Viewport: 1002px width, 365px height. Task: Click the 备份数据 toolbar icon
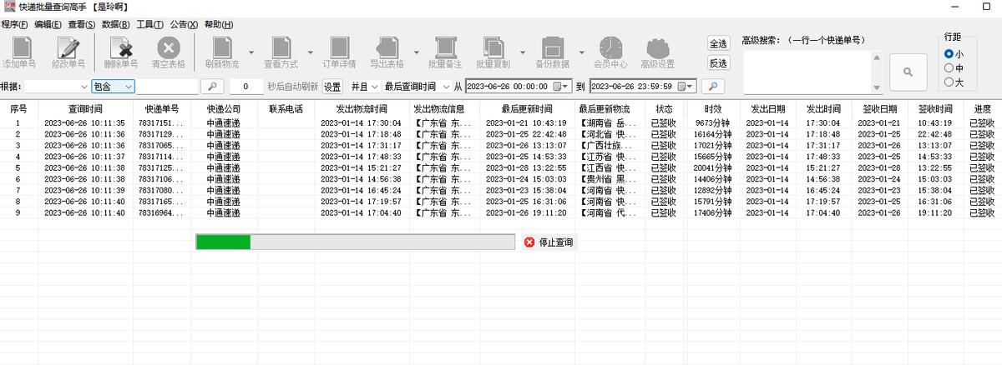tap(552, 52)
